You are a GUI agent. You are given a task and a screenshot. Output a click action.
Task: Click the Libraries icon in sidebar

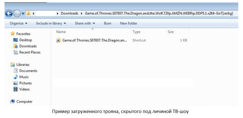click(13, 65)
